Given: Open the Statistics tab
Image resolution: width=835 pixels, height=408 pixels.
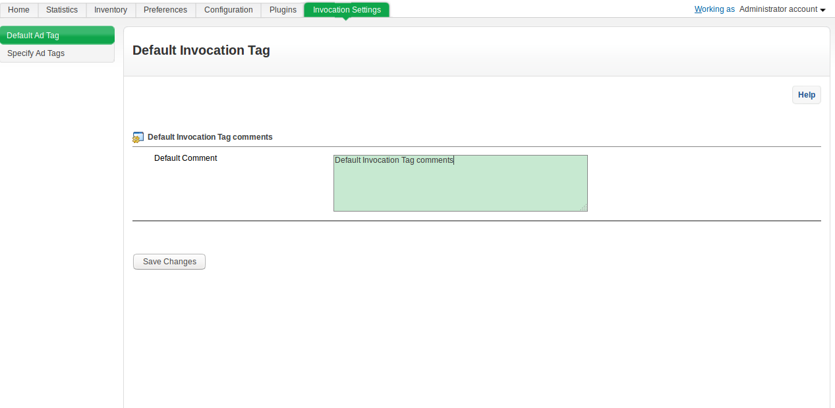Looking at the screenshot, I should 62,10.
